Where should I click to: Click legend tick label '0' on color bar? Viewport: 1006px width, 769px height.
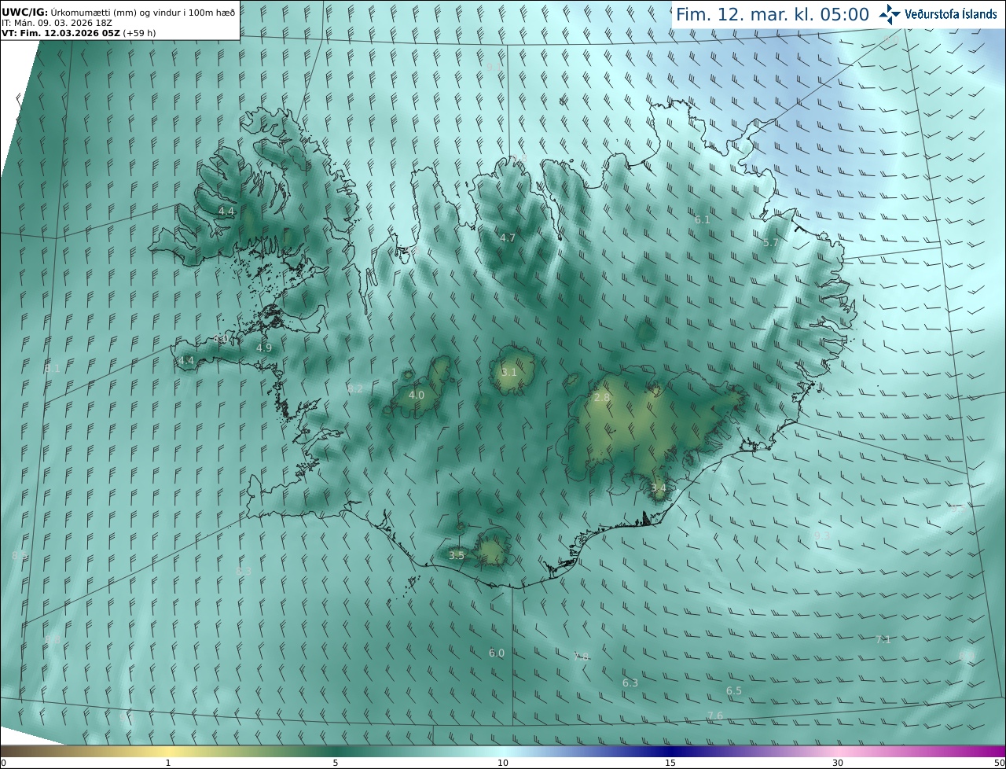coord(3,763)
